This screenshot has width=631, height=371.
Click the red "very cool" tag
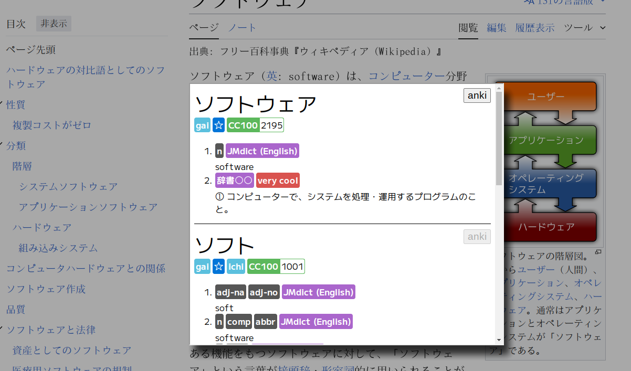click(278, 181)
